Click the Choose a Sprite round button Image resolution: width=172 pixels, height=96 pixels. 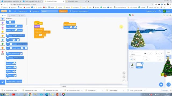click(x=161, y=85)
